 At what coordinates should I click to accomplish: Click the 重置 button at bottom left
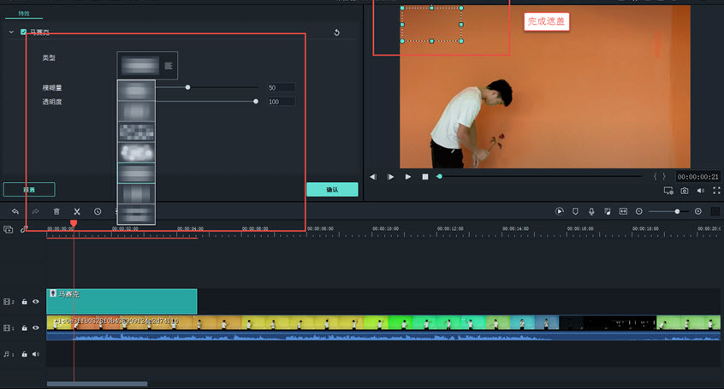pos(29,190)
